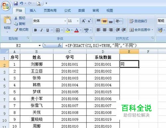Image resolution: width=166 pixels, height=128 pixels.
Task: Expand font color dropdown arrow
Action: point(81,30)
